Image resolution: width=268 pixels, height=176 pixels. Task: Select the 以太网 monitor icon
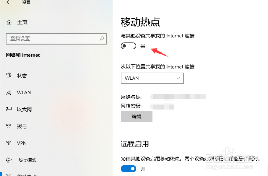click(9, 109)
